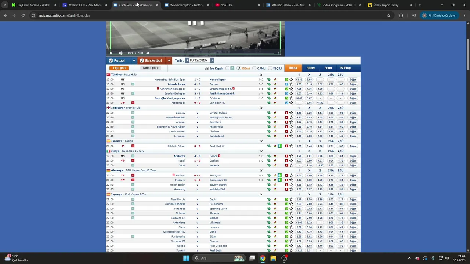Viewport: 470px width, 264px height.
Task: Click green pitch icon in Atalanta row
Action: pos(269,156)
